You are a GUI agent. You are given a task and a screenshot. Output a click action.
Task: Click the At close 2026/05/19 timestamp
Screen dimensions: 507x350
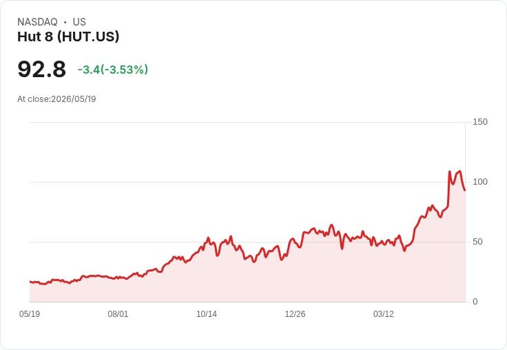coord(56,99)
